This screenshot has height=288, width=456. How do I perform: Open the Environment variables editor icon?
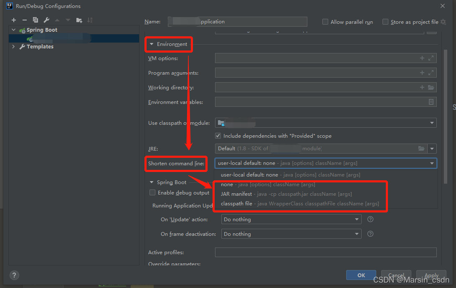[x=431, y=102]
